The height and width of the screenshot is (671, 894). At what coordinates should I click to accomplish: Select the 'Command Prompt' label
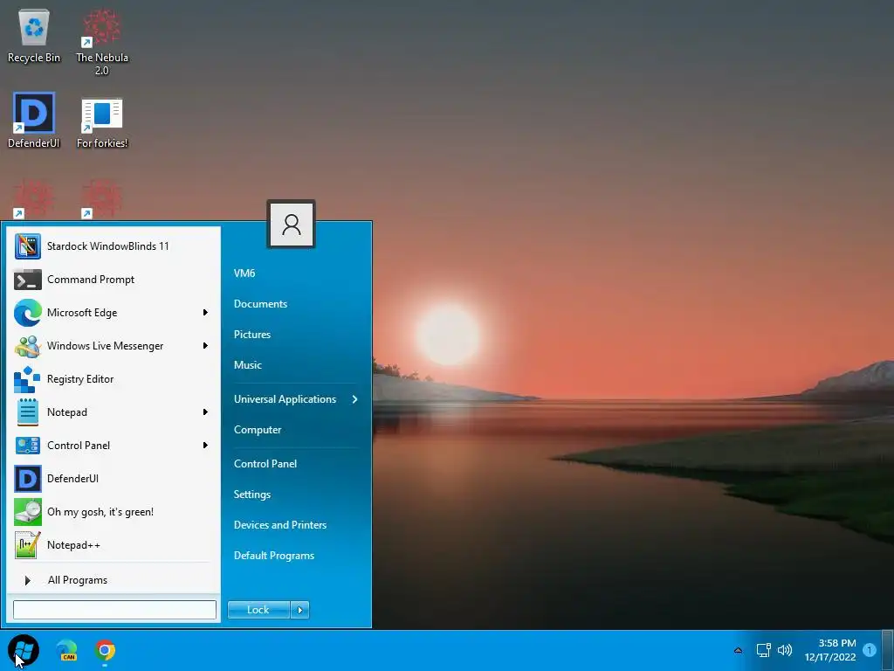91,280
